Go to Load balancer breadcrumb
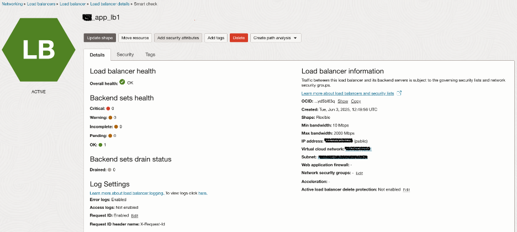Viewport: 517px width, 232px height. point(73,4)
